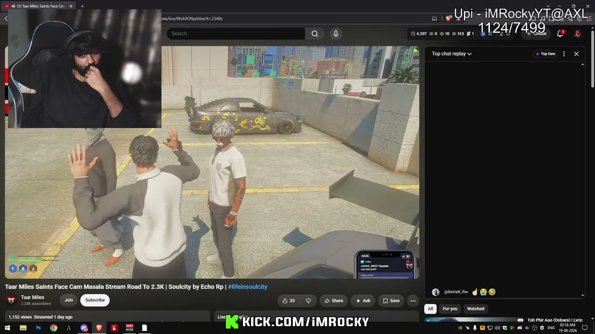Viewport: 595px width, 334px height.
Task: Open Google Chrome from taskbar
Action: tap(53, 328)
